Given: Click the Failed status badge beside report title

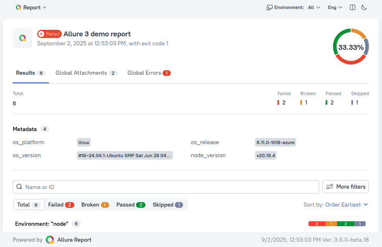Looking at the screenshot, I should point(49,34).
